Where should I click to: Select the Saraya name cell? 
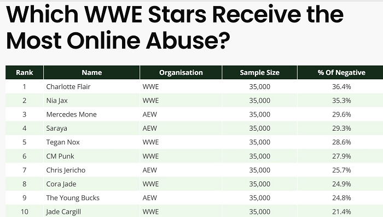coord(57,128)
